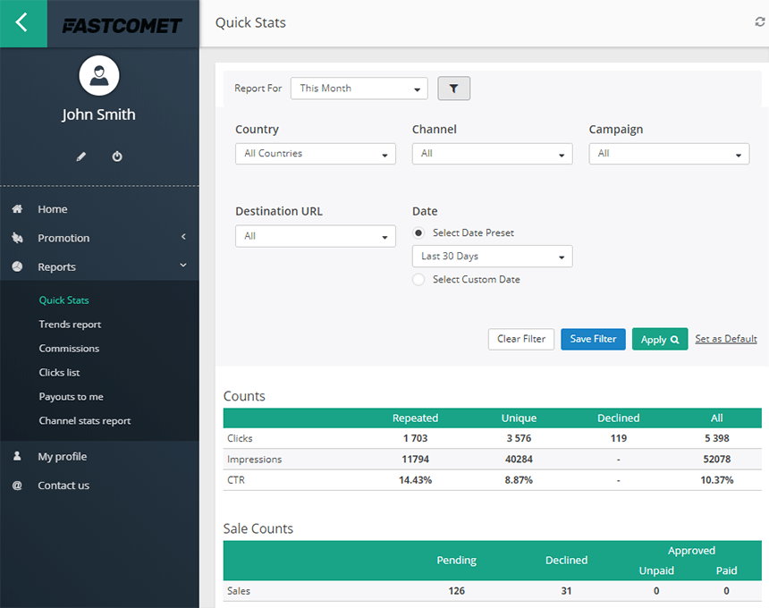This screenshot has width=769, height=608.
Task: Click the Home icon in sidebar
Action: click(x=17, y=208)
